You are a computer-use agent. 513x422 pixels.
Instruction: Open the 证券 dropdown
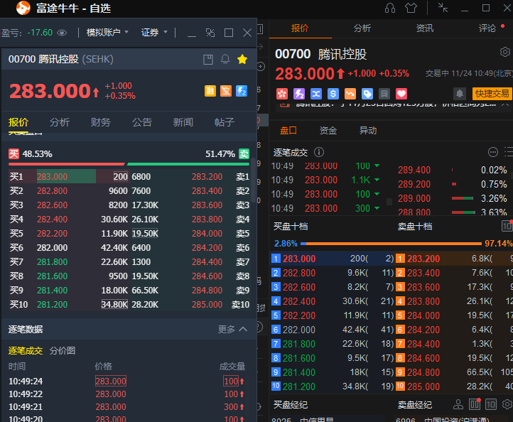point(154,32)
